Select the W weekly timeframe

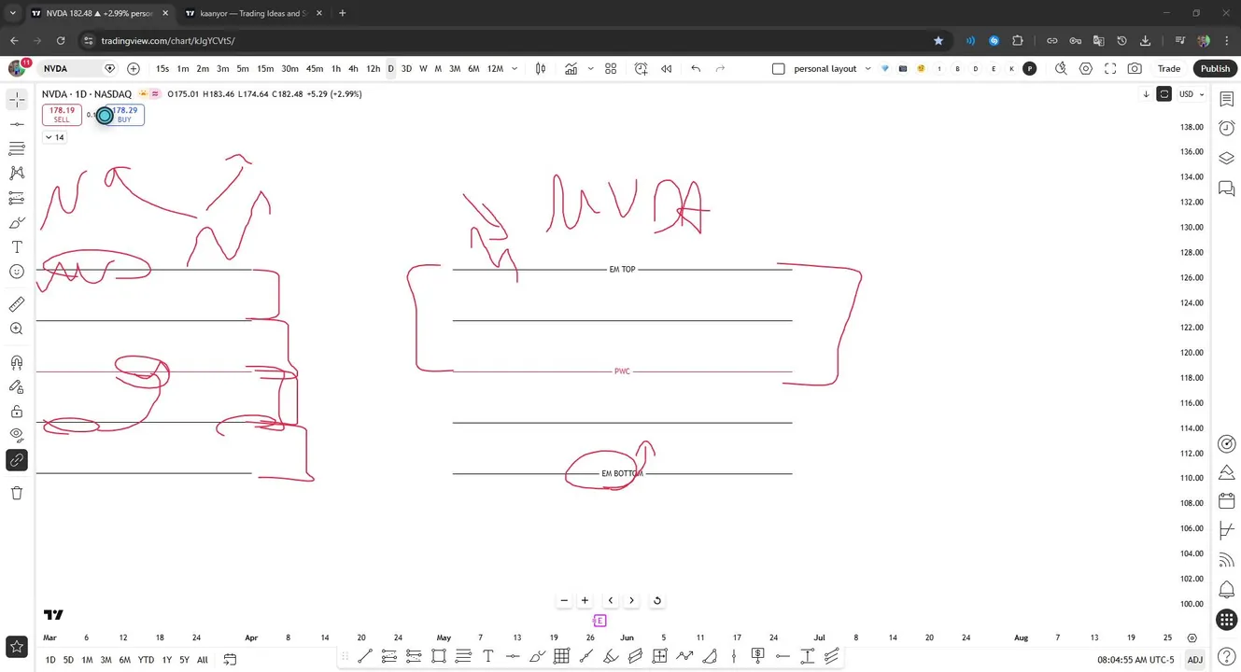tap(423, 68)
